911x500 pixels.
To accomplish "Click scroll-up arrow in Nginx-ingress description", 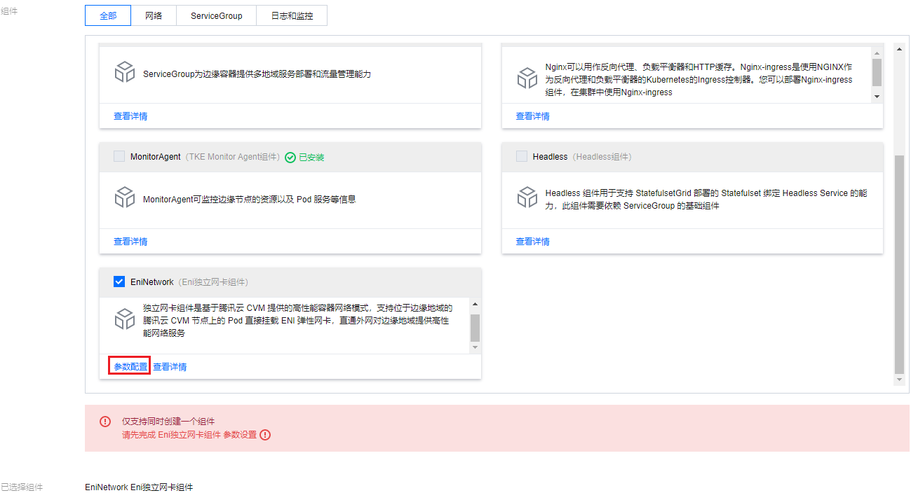I will 877,52.
